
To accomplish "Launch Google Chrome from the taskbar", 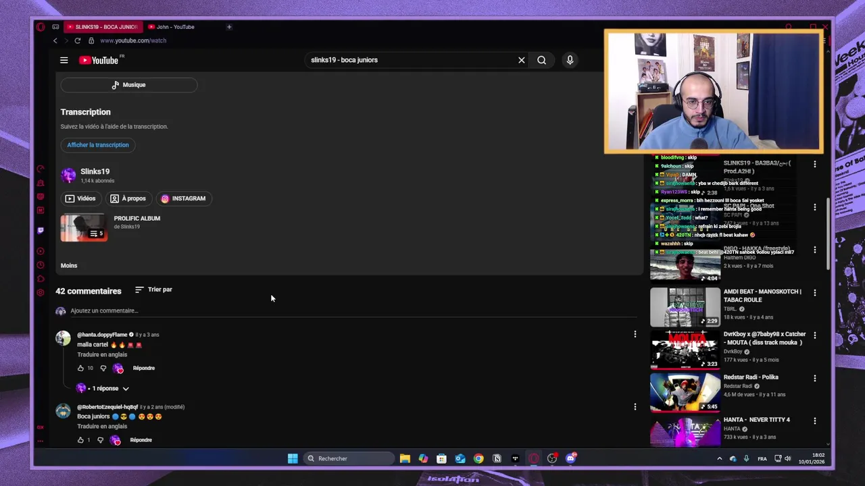I will coord(478,459).
